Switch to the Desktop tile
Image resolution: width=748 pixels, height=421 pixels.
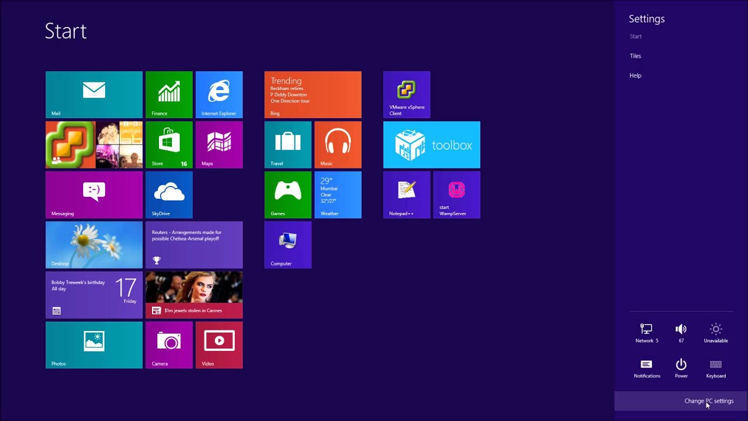[x=94, y=245]
